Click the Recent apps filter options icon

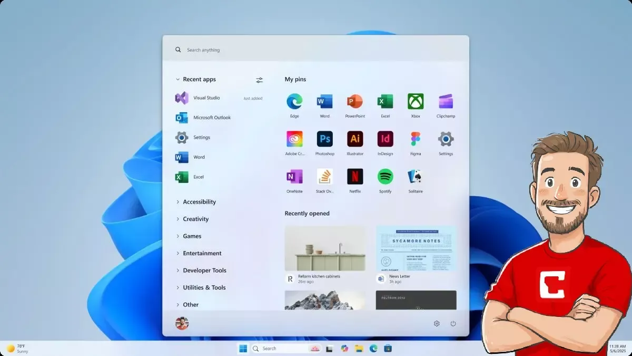[x=259, y=80]
